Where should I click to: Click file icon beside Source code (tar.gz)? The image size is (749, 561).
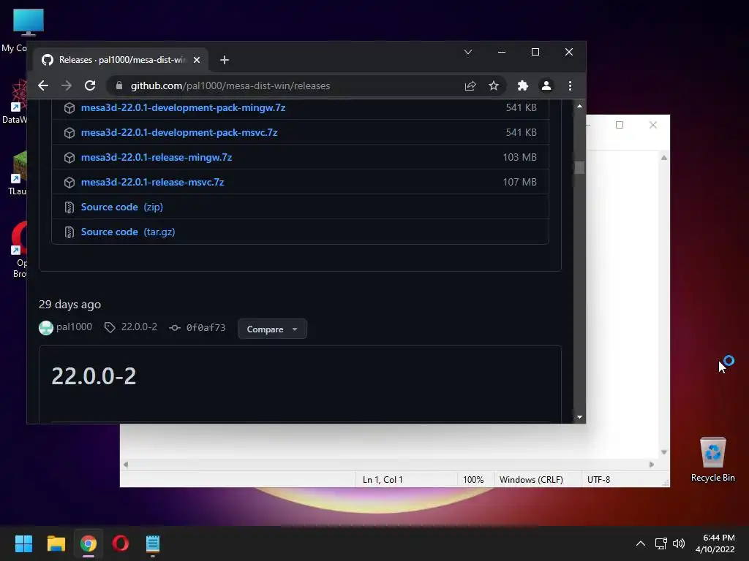pos(69,232)
